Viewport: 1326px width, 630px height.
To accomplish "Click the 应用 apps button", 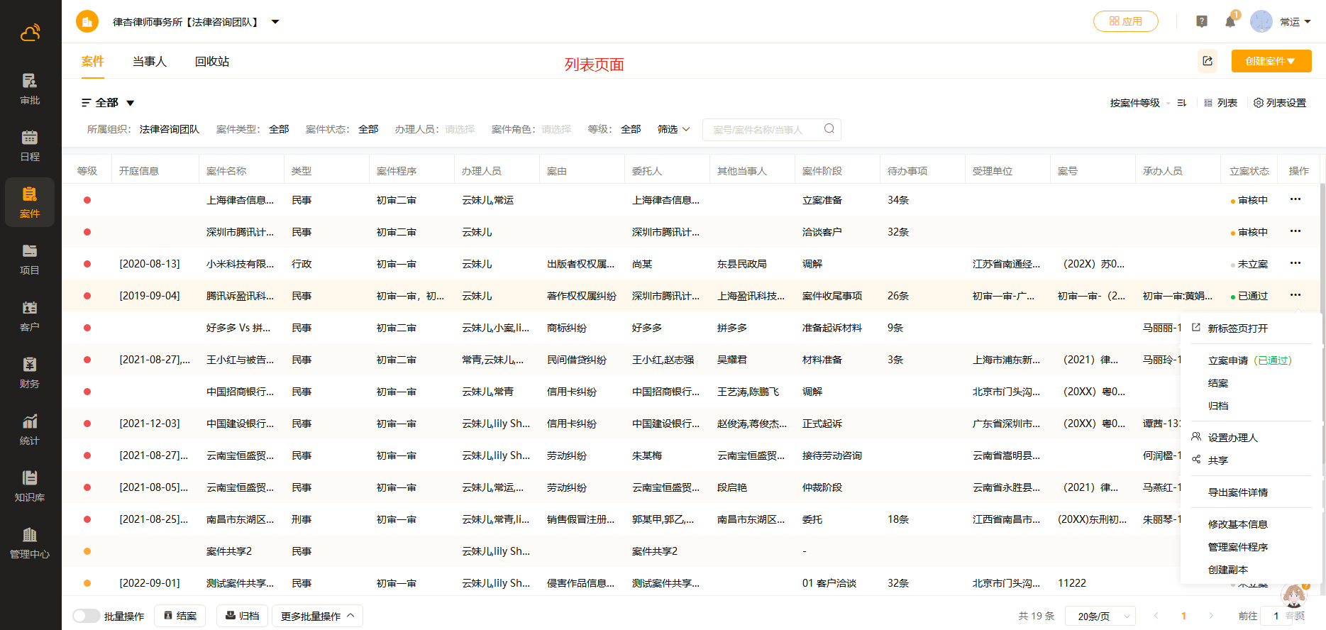I will click(1126, 21).
